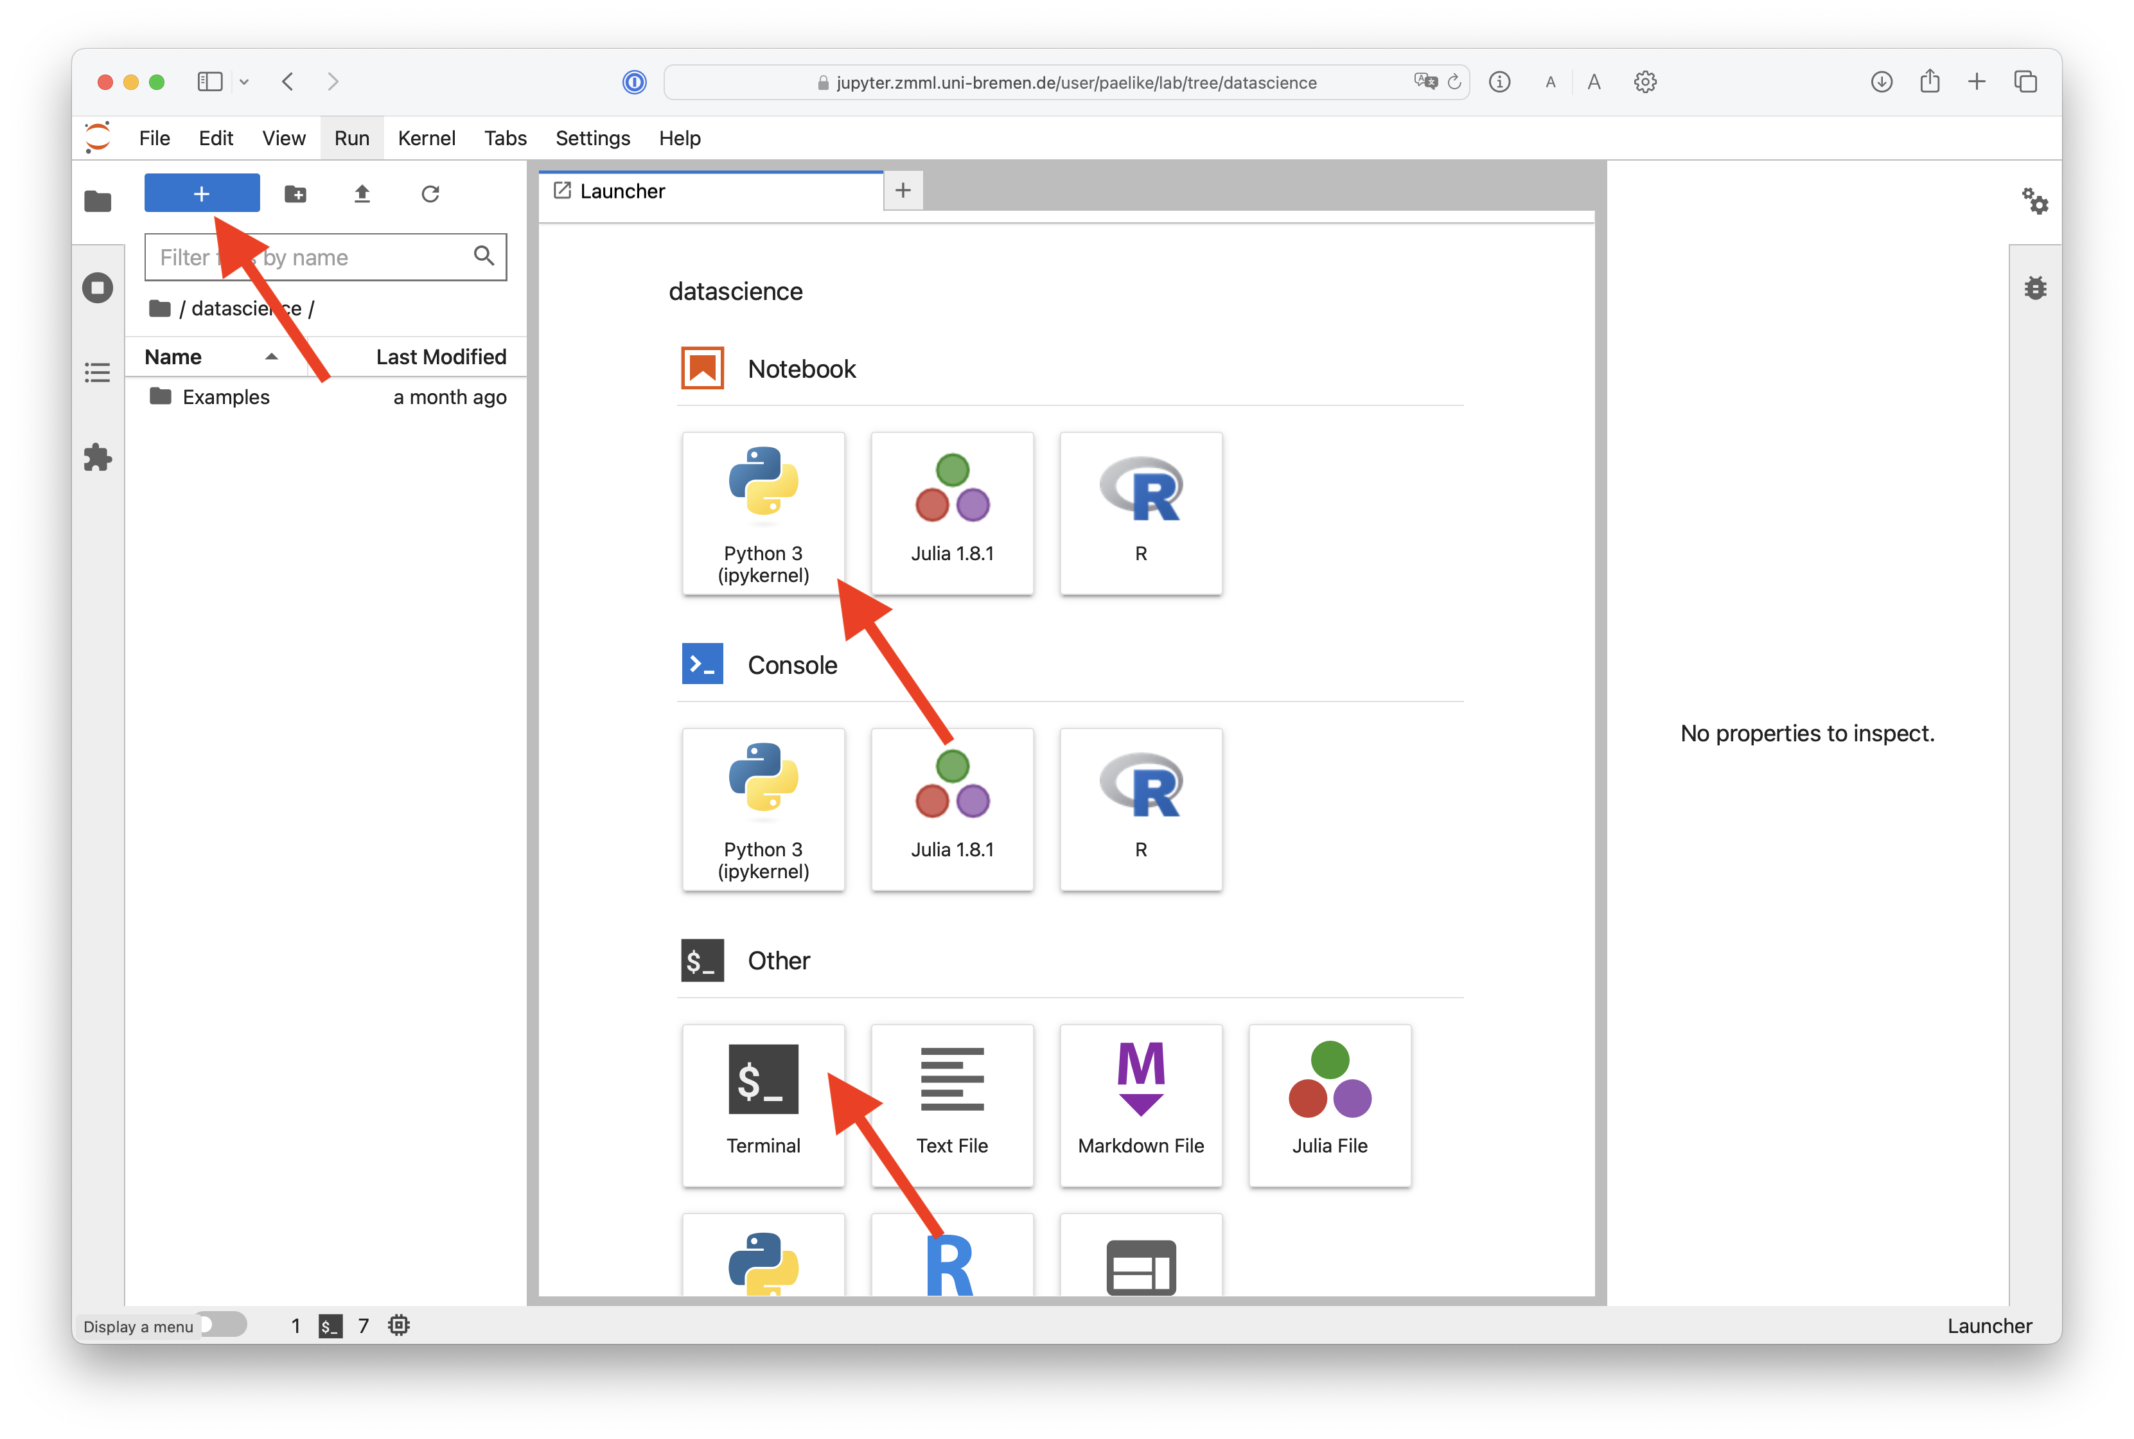Click the Safari Share icon
The image size is (2134, 1439).
pos(1930,81)
